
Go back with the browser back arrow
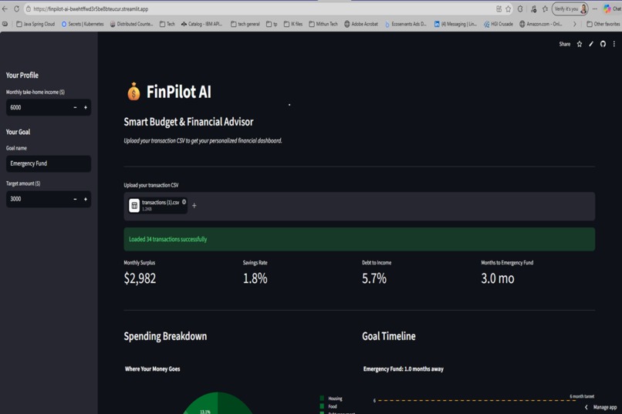coord(5,8)
